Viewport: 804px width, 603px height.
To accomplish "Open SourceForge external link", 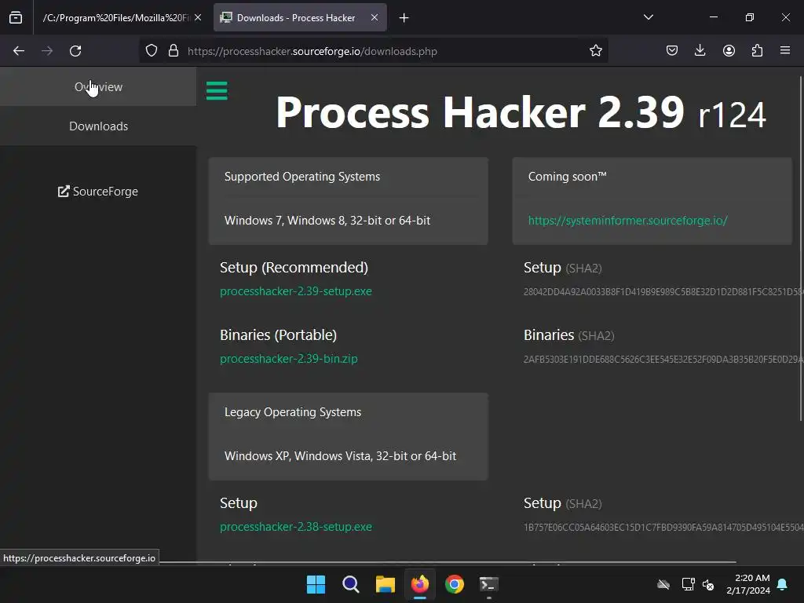I will click(x=98, y=192).
